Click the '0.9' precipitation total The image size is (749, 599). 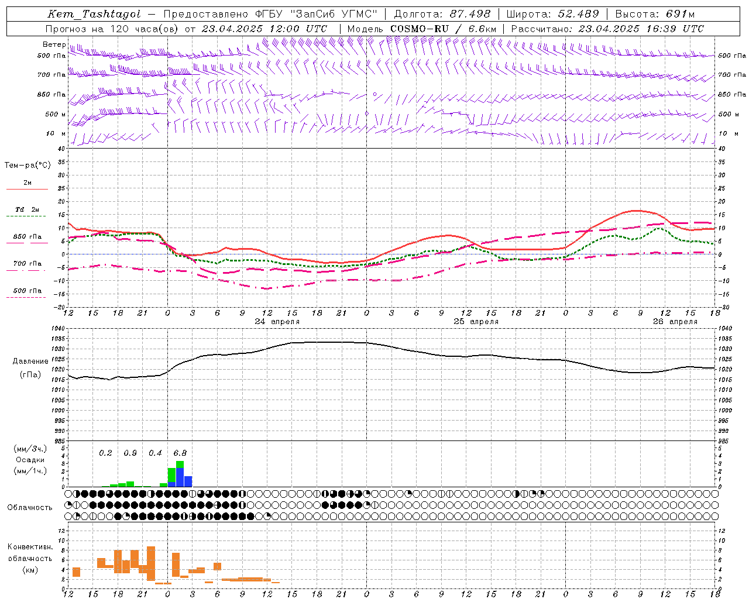click(130, 453)
